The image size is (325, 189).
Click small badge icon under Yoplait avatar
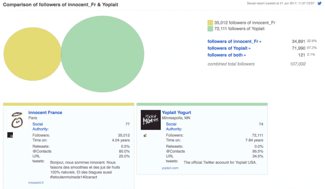(x=145, y=135)
